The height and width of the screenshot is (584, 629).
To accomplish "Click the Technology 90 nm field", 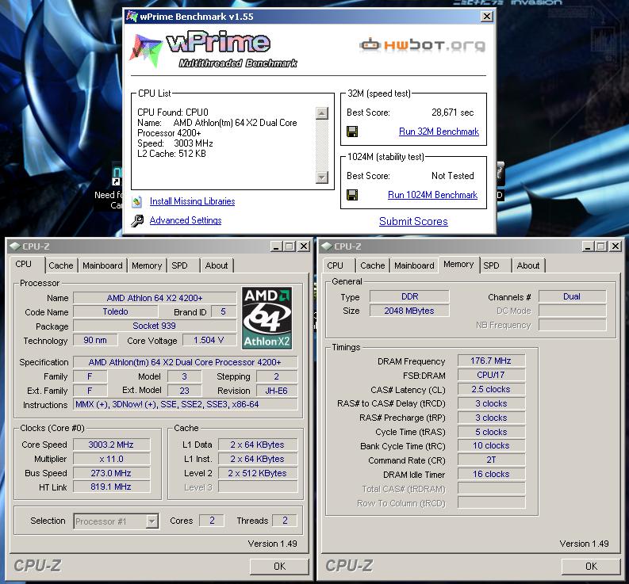I will pyautogui.click(x=95, y=340).
